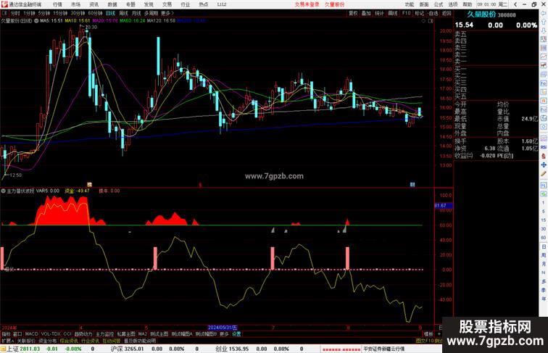Switch chart to 5分钟 period

point(44,13)
